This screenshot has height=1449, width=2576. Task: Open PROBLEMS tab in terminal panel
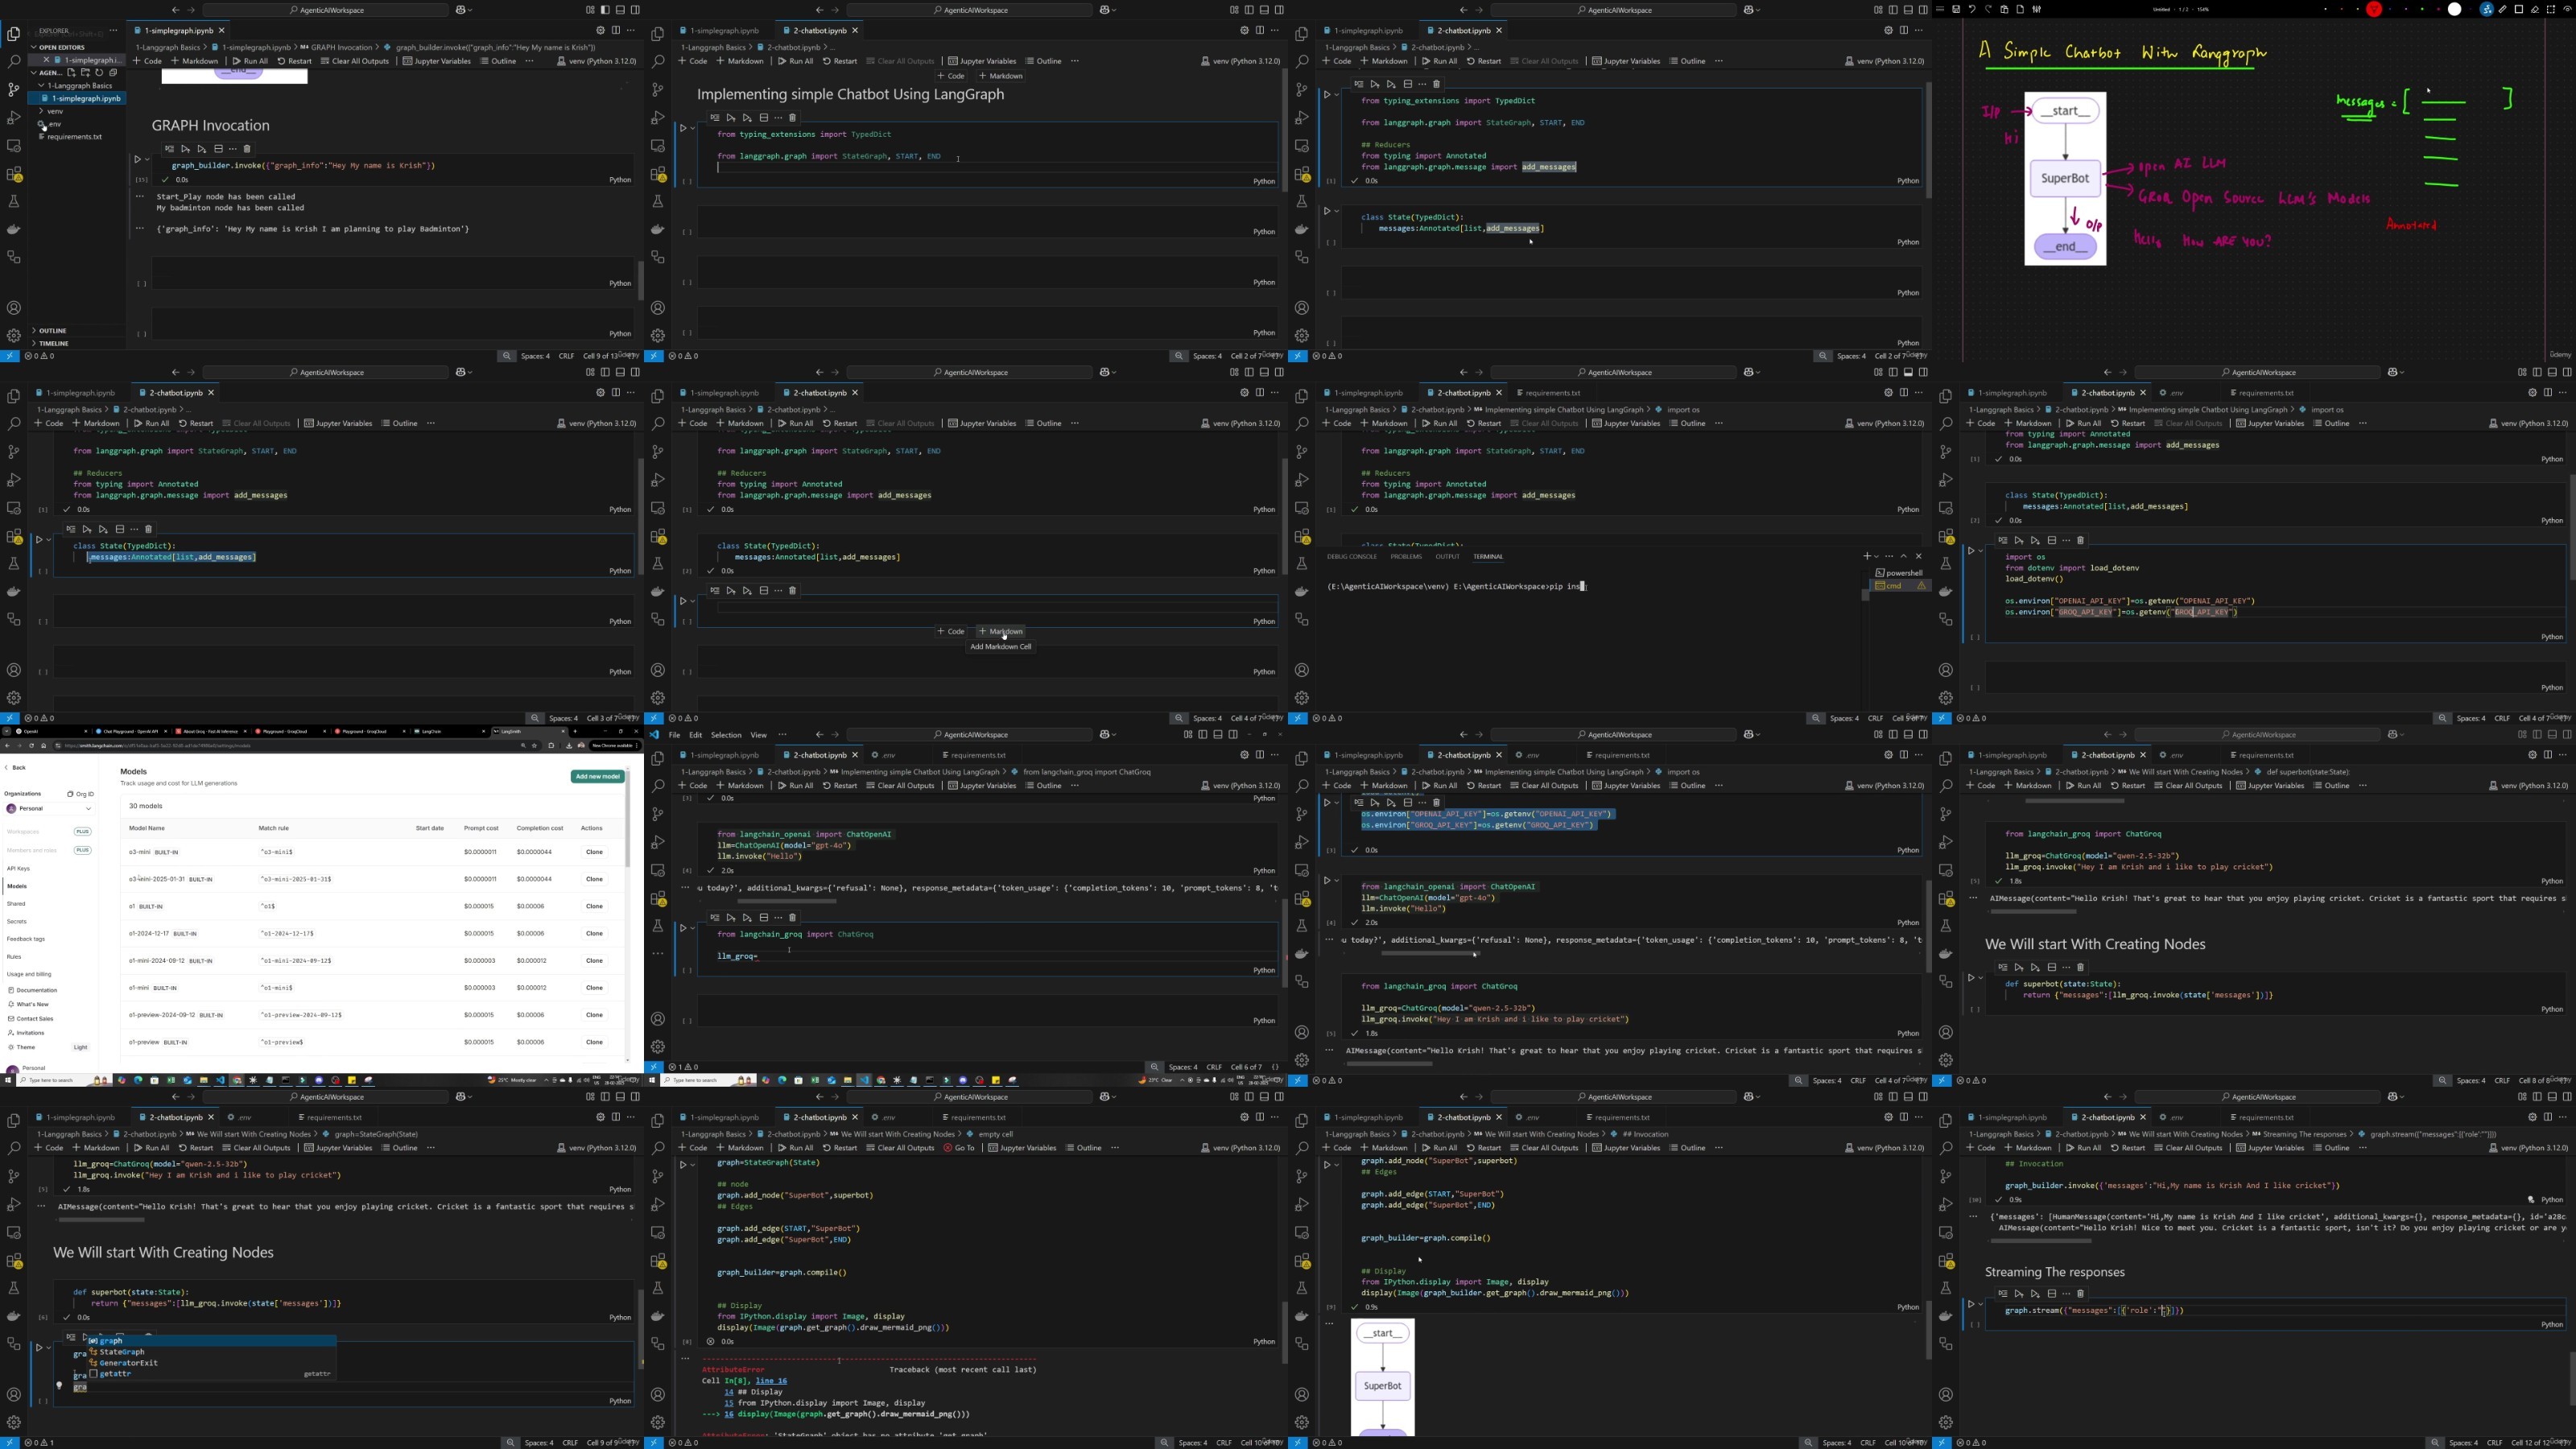(1405, 556)
